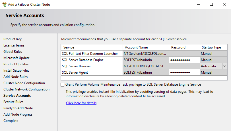Click the Service column header
The image size is (231, 131).
(92, 47)
